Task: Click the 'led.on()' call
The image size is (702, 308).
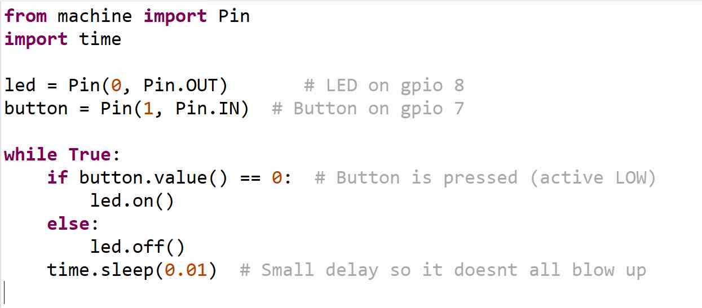Action: [x=132, y=200]
